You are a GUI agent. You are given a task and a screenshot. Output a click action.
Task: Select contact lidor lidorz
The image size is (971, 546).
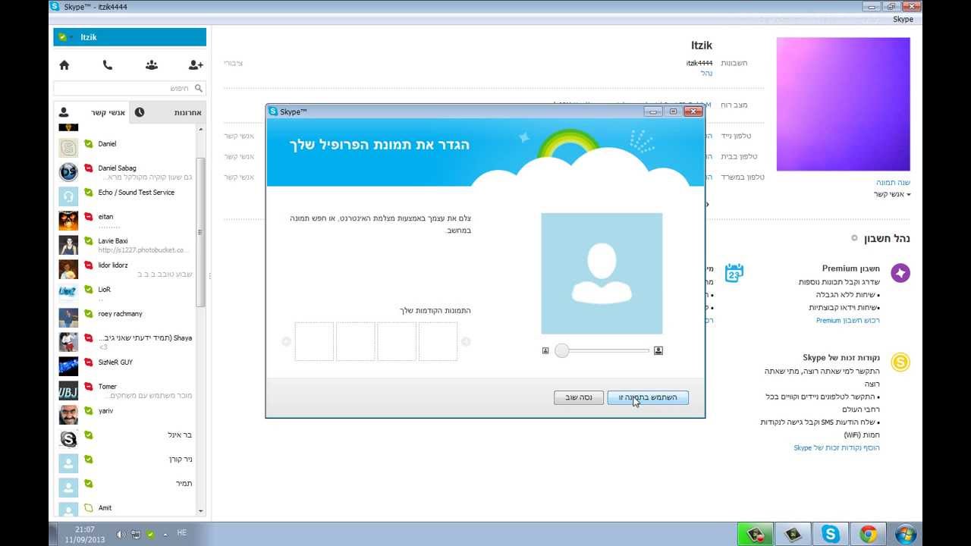click(125, 269)
